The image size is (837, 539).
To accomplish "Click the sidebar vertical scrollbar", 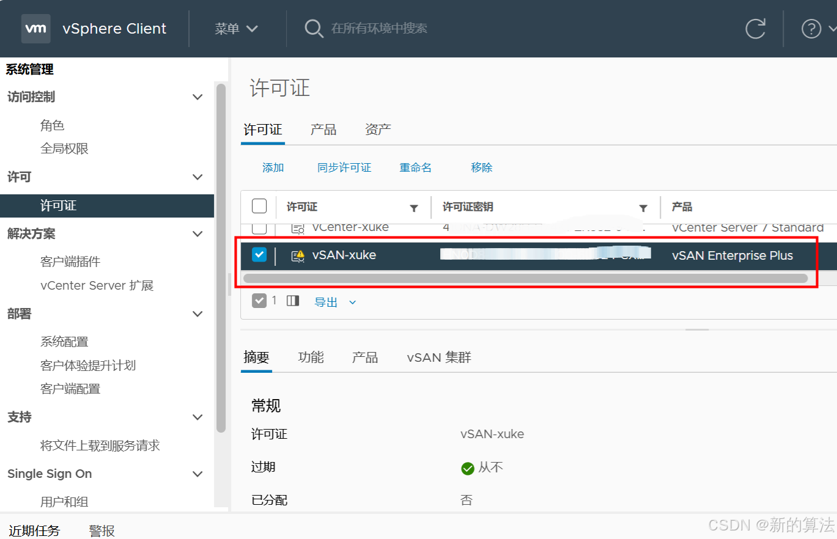I will coord(221,258).
